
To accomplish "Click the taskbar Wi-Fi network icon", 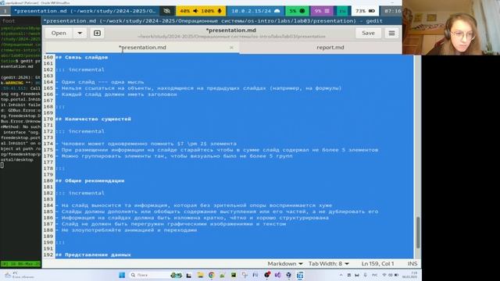I will [384, 275].
